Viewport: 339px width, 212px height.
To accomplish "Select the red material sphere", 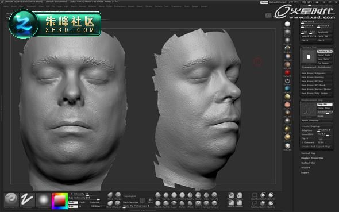I will (287, 72).
